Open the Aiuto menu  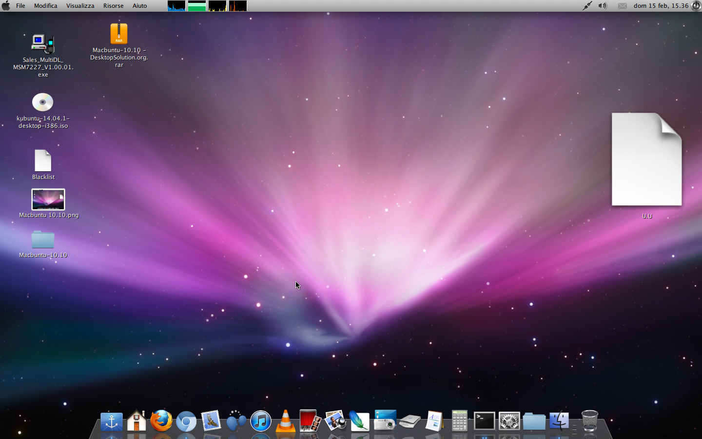[x=139, y=6]
